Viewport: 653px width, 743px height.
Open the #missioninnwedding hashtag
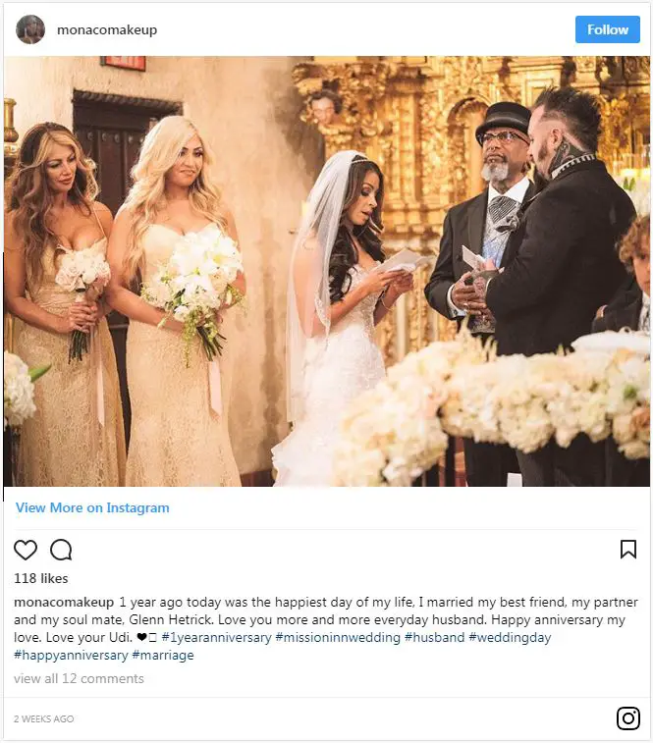coord(338,637)
